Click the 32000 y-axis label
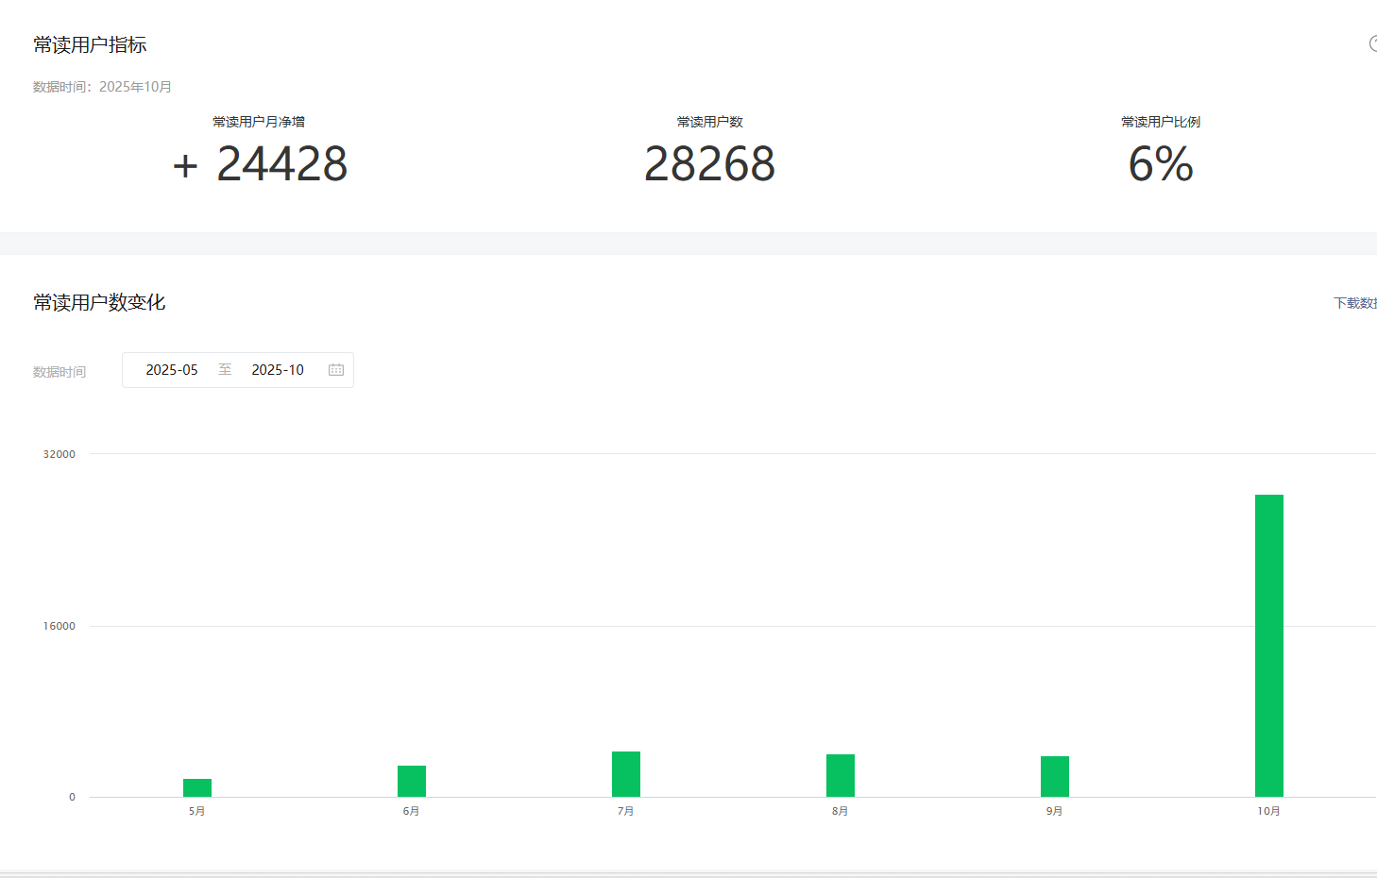The width and height of the screenshot is (1377, 878). coord(59,454)
